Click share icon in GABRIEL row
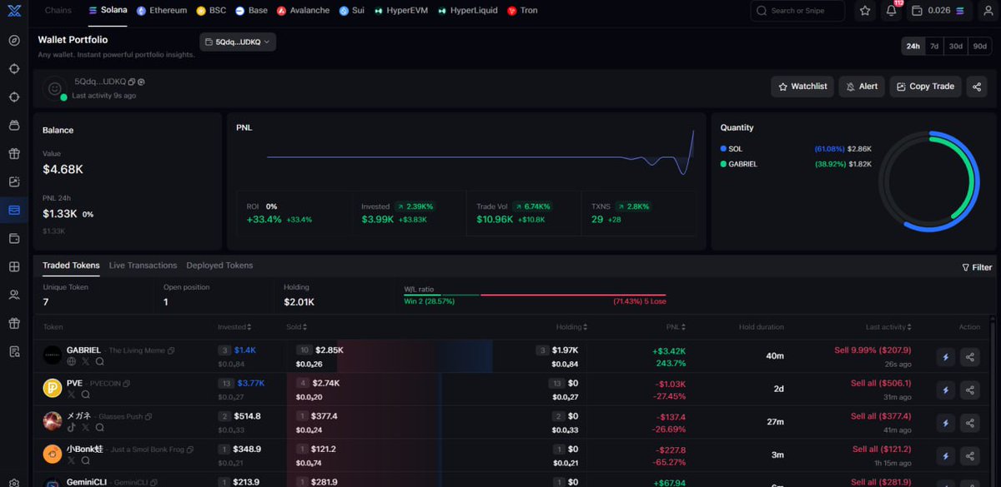This screenshot has width=1001, height=487. click(x=970, y=357)
